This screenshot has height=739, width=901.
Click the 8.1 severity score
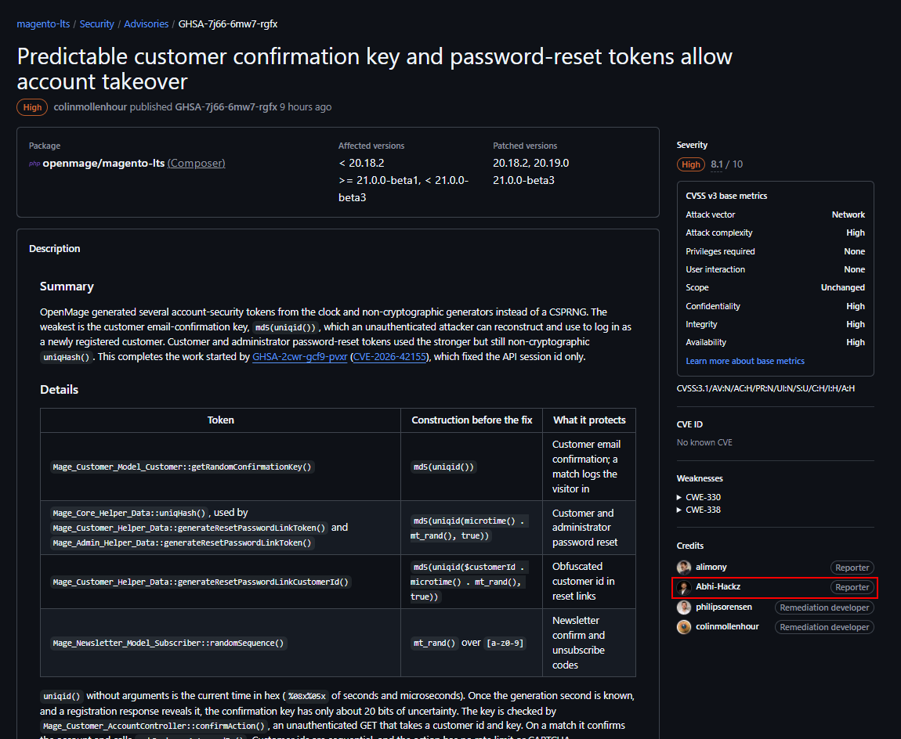(717, 164)
